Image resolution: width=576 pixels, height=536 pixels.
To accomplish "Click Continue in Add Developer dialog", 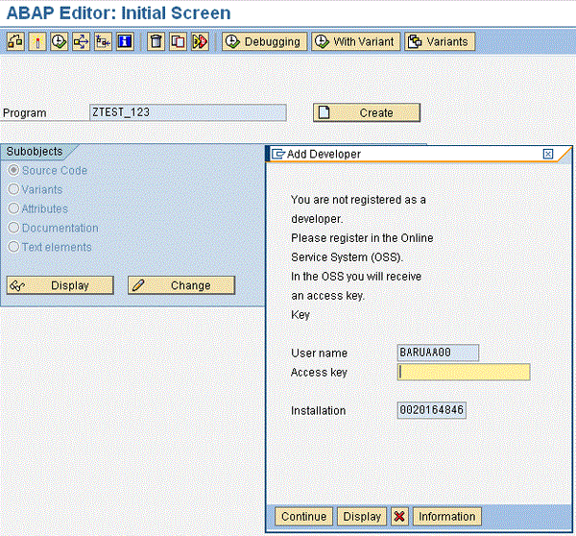I will [303, 517].
